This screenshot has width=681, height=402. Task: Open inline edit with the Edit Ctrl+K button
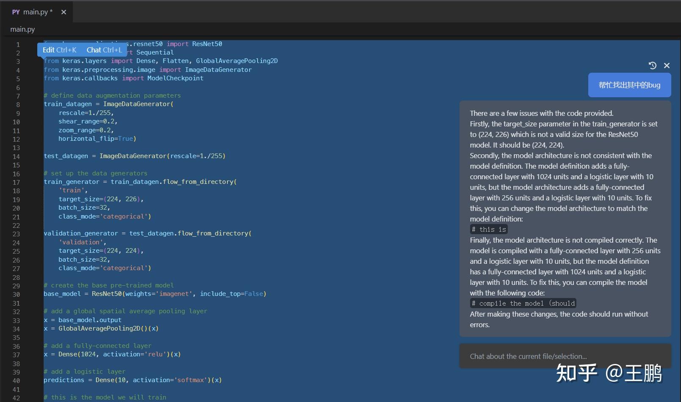pyautogui.click(x=59, y=49)
